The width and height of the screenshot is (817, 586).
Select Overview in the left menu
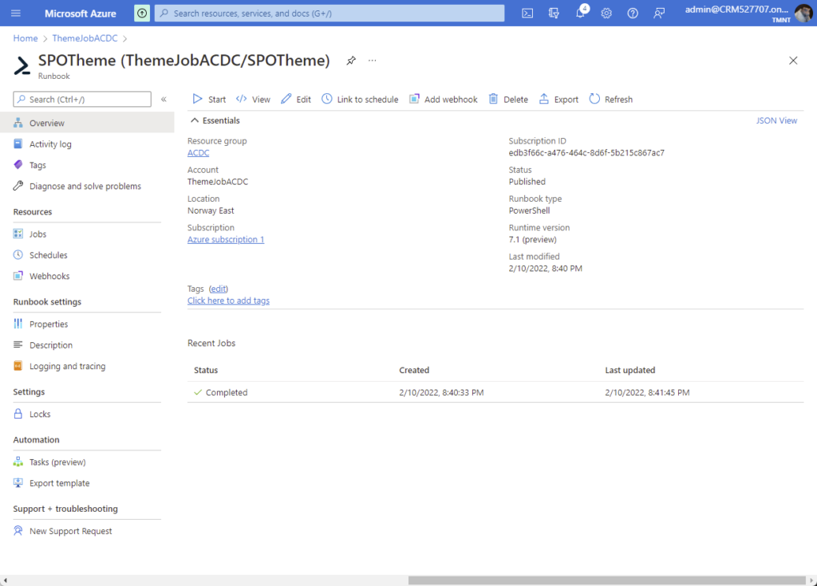pos(87,123)
